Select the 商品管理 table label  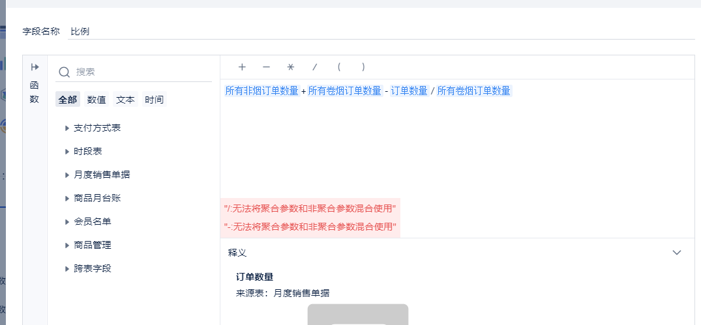coord(93,245)
